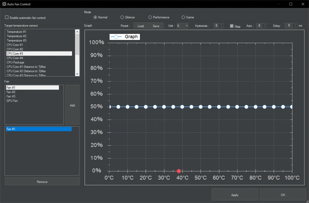
Task: Switch to Game mode
Action: [183, 17]
